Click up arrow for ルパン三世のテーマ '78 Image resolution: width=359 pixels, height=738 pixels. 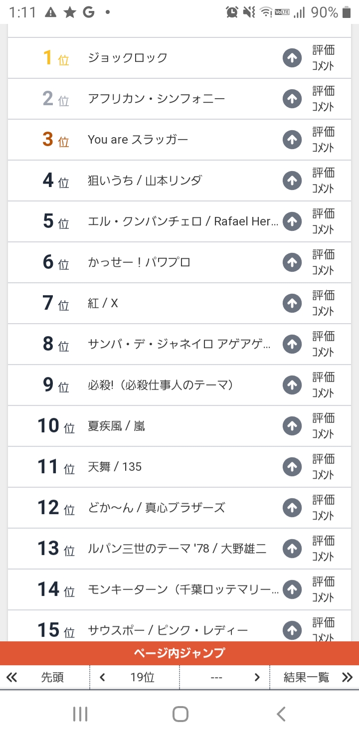coord(292,549)
